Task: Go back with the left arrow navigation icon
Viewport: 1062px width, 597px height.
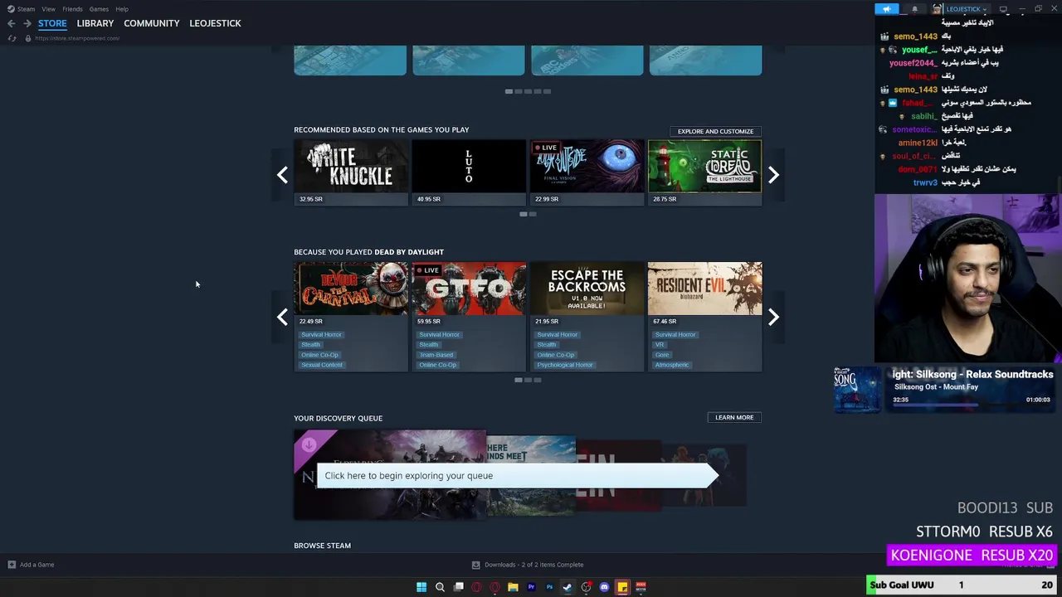Action: tap(12, 23)
